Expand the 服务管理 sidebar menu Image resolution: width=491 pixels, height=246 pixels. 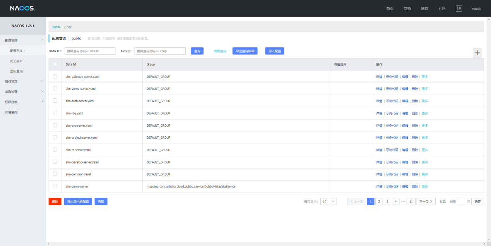click(x=42, y=81)
